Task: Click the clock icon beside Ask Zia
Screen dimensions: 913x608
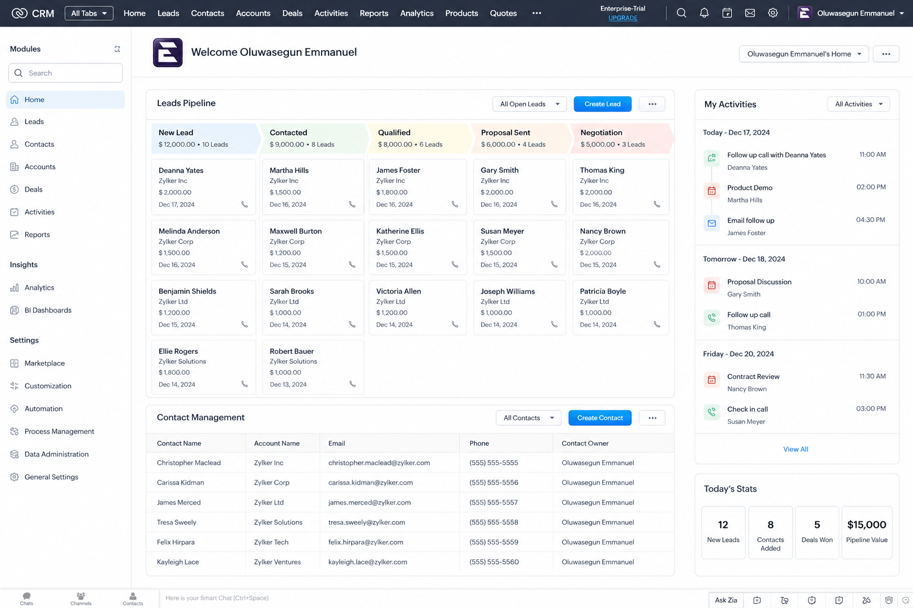Action: click(x=757, y=600)
